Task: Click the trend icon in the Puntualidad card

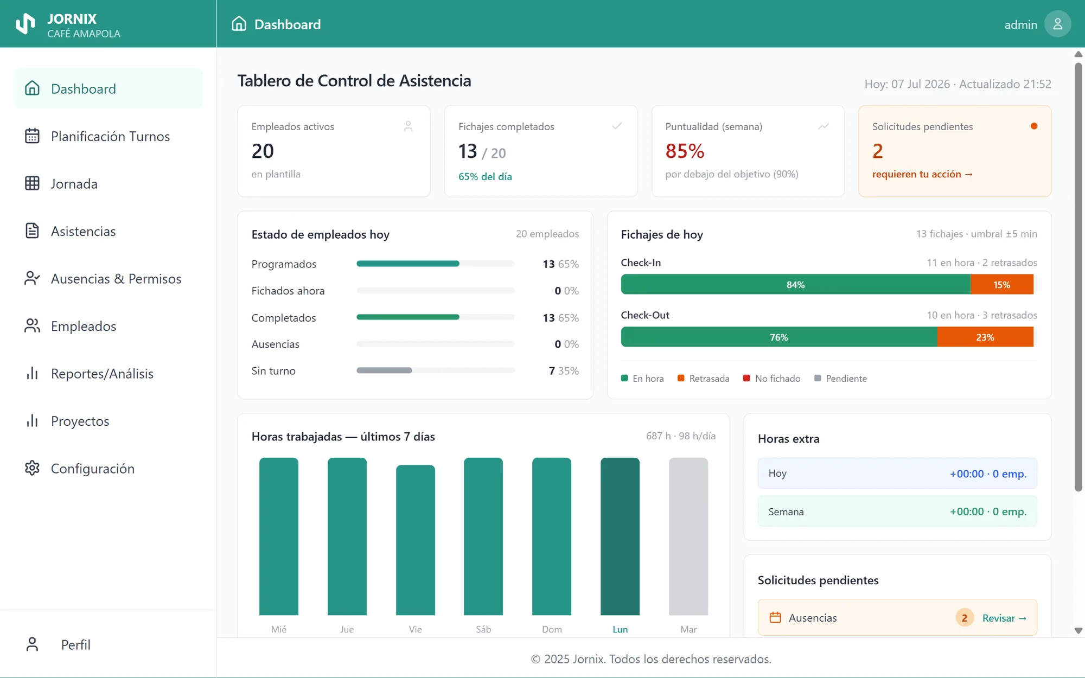Action: pos(824,126)
